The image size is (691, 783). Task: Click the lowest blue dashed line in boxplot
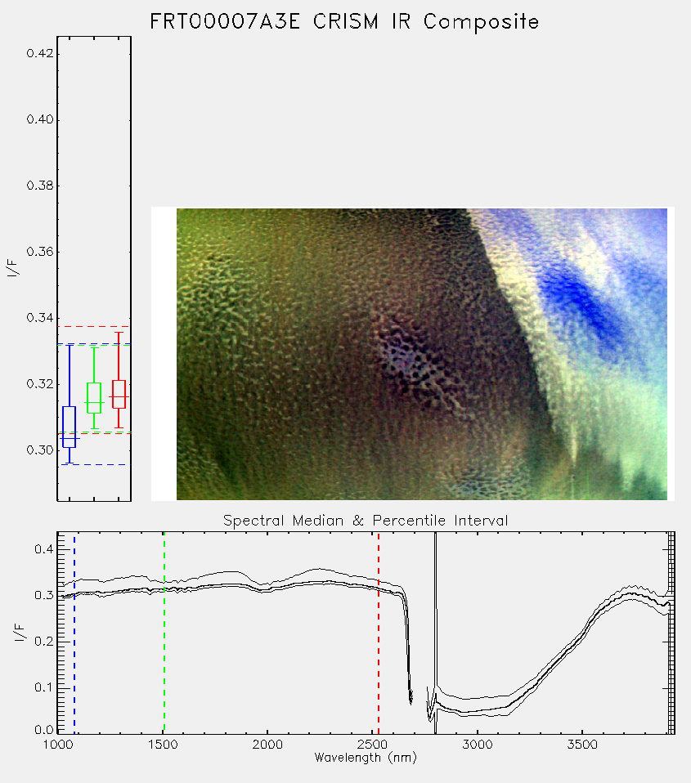click(94, 464)
